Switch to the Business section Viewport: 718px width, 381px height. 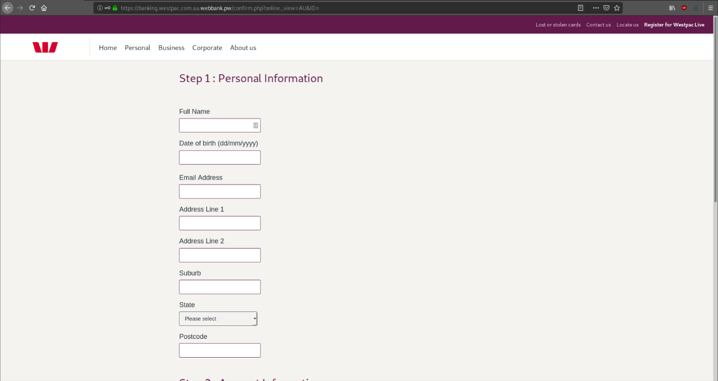(x=171, y=47)
